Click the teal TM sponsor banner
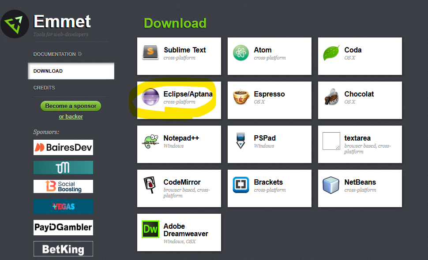 pyautogui.click(x=64, y=167)
